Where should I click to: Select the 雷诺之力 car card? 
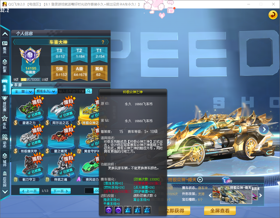point(29,111)
